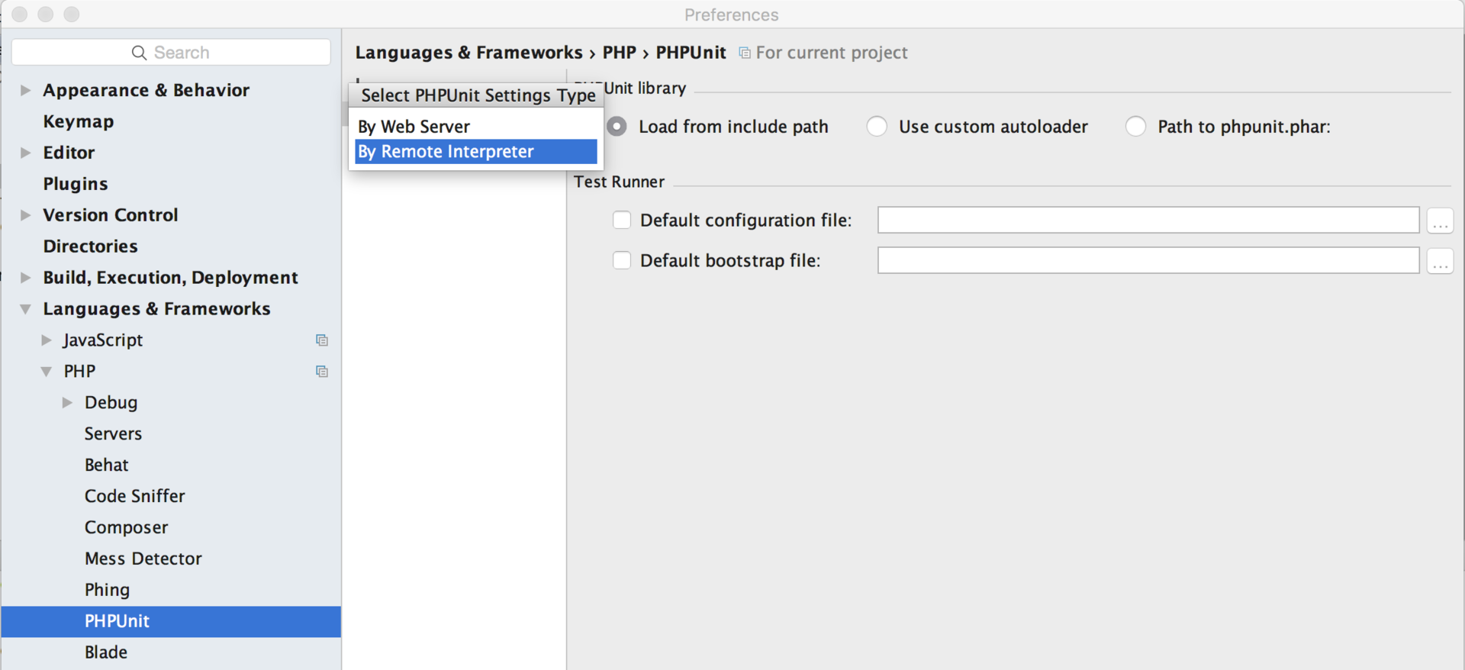Open Servers settings page
Viewport: 1465px width, 670px height.
coord(113,433)
